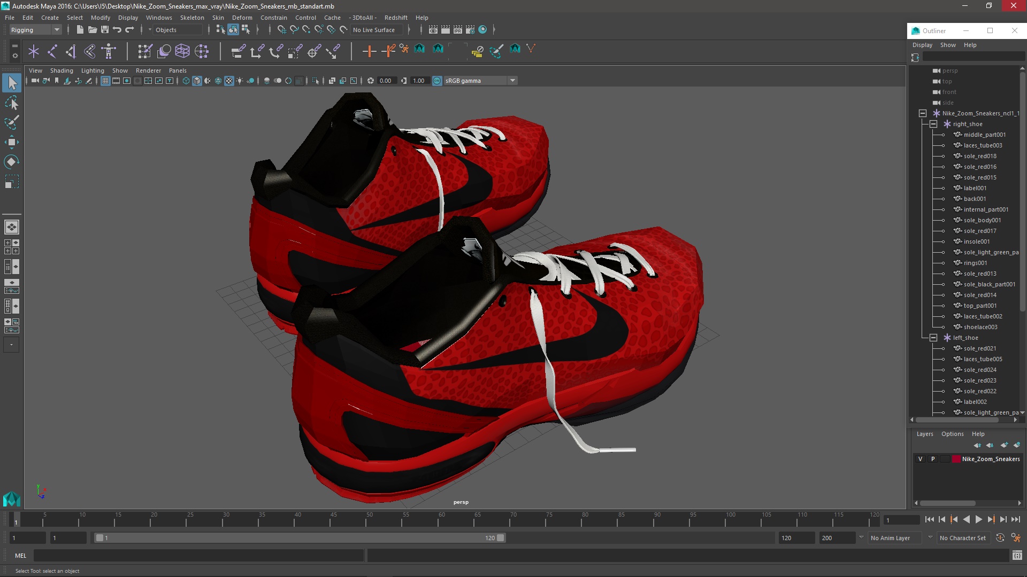Screen dimensions: 1027x577
Task: Click the playback end time field 120
Action: (x=796, y=538)
